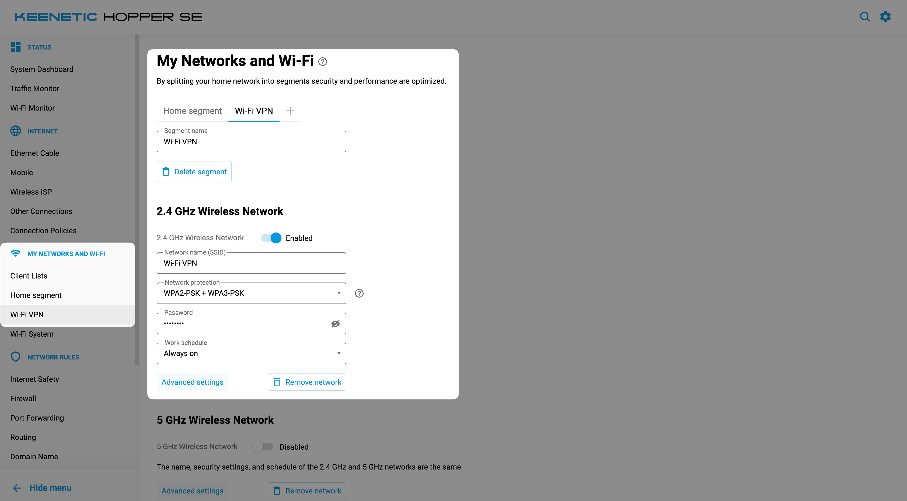Click help icon next to Network protection
The width and height of the screenshot is (907, 501).
pyautogui.click(x=359, y=293)
